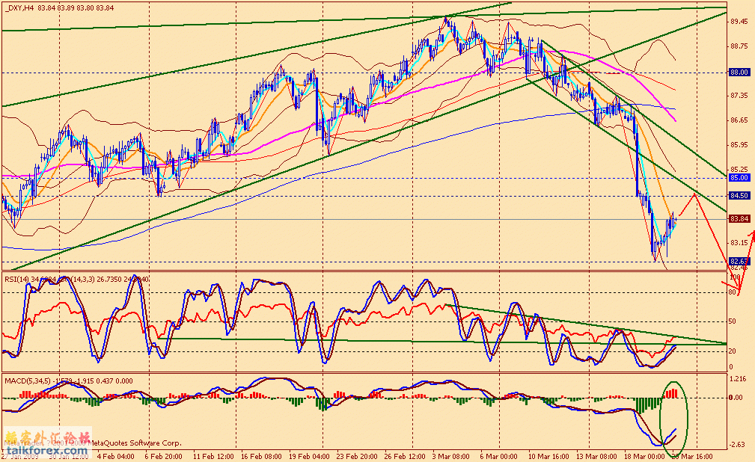Click the 88.00 price level label
The image size is (755, 462).
[739, 72]
